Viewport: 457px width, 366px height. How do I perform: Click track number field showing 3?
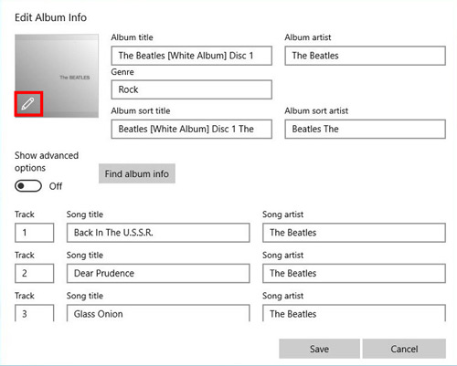35,313
